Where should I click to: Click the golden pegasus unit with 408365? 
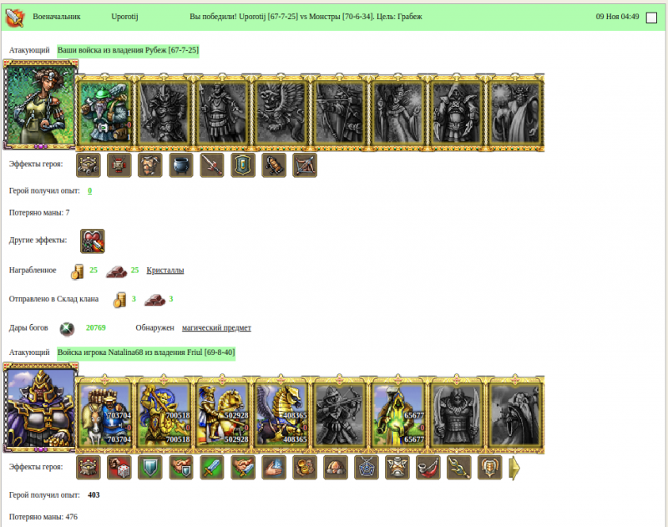pos(281,414)
